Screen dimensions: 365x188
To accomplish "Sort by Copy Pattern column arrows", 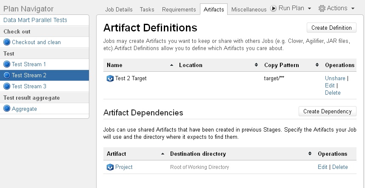I will click(317, 65).
